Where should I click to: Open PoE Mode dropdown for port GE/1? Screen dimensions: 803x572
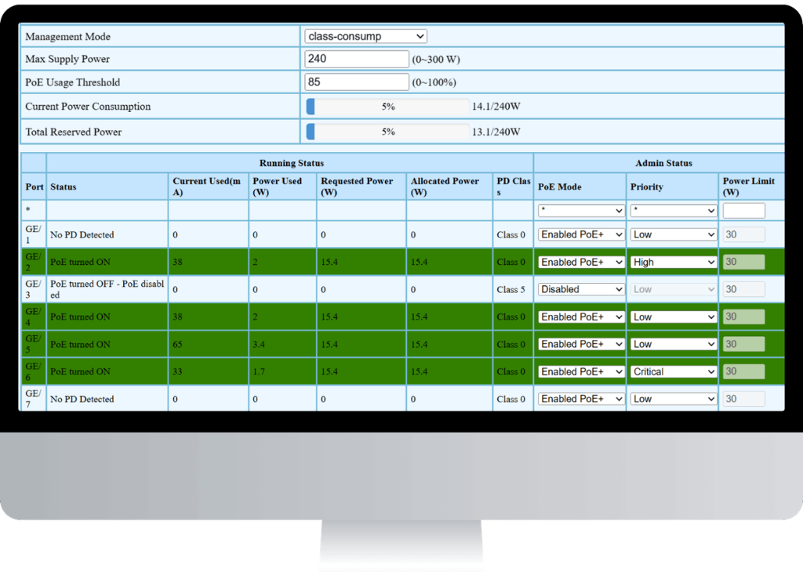pyautogui.click(x=581, y=234)
